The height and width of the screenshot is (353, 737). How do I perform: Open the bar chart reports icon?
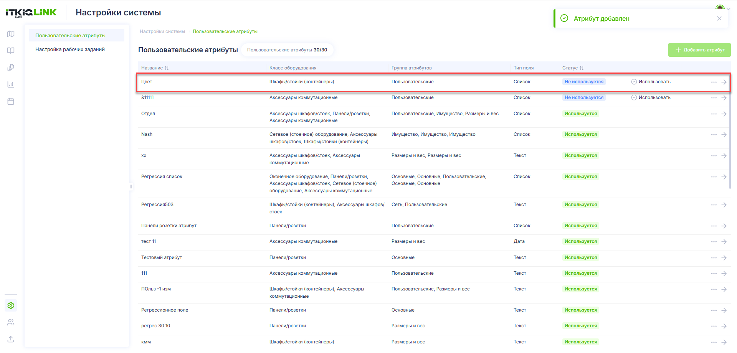coord(11,84)
